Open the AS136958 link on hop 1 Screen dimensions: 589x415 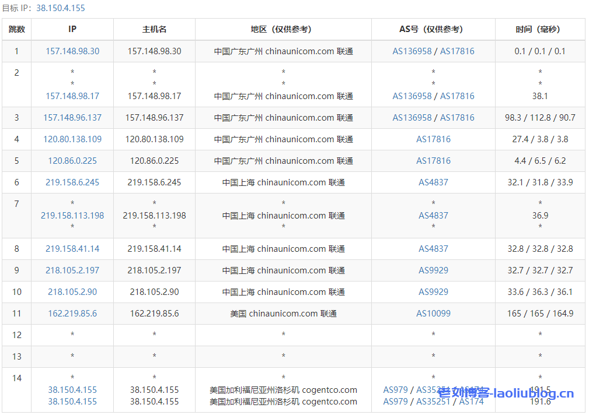tap(413, 51)
